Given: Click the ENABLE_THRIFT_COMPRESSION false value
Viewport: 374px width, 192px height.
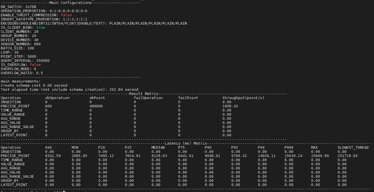Looking at the screenshot, I should (66, 15).
